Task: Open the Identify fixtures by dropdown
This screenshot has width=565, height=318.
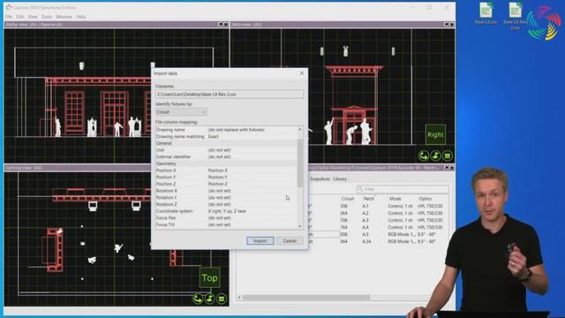Action: tap(181, 112)
